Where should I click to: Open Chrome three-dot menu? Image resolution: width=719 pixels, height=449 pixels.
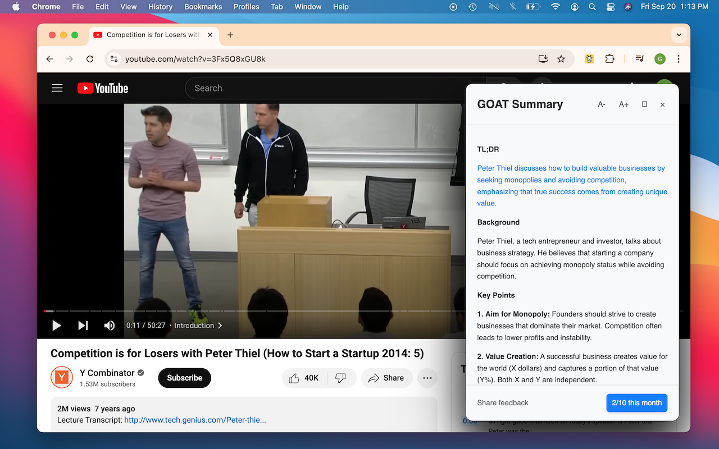click(x=679, y=59)
